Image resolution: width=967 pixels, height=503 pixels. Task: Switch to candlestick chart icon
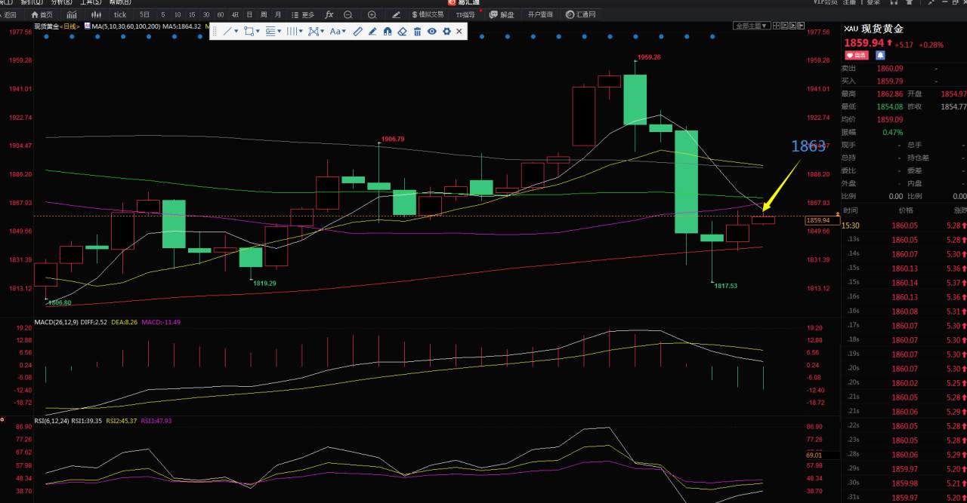[x=96, y=14]
